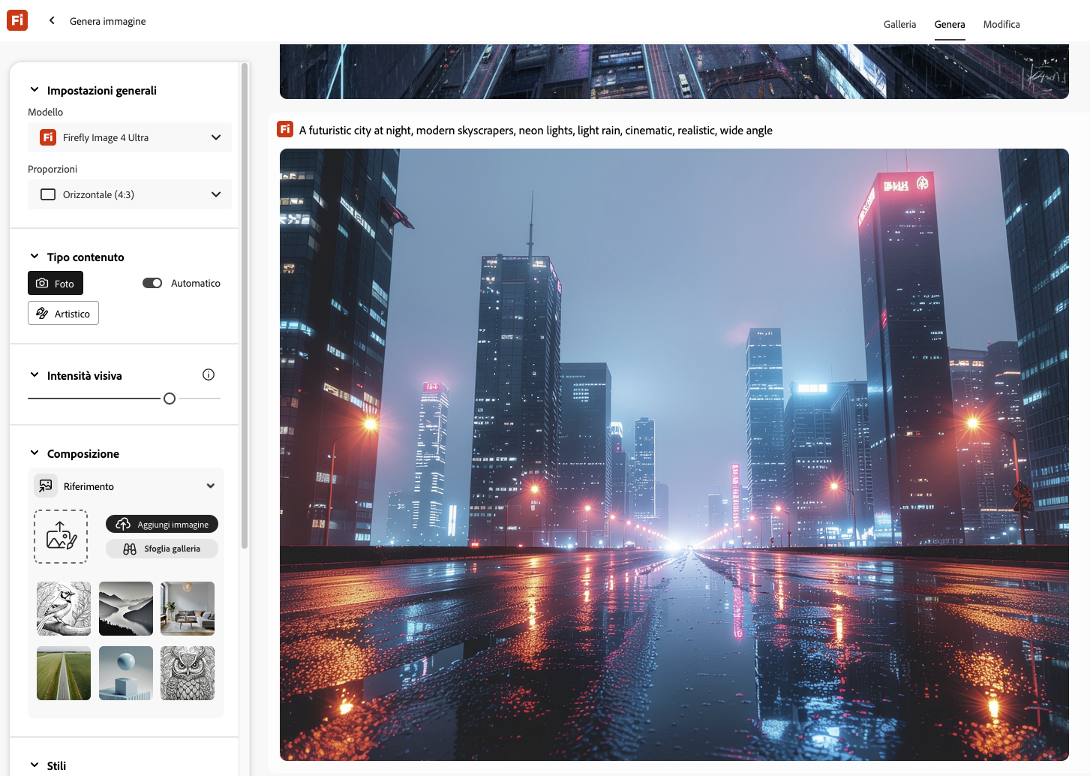Click the Adobe Firefly logo icon
The height and width of the screenshot is (776, 1090).
(17, 20)
